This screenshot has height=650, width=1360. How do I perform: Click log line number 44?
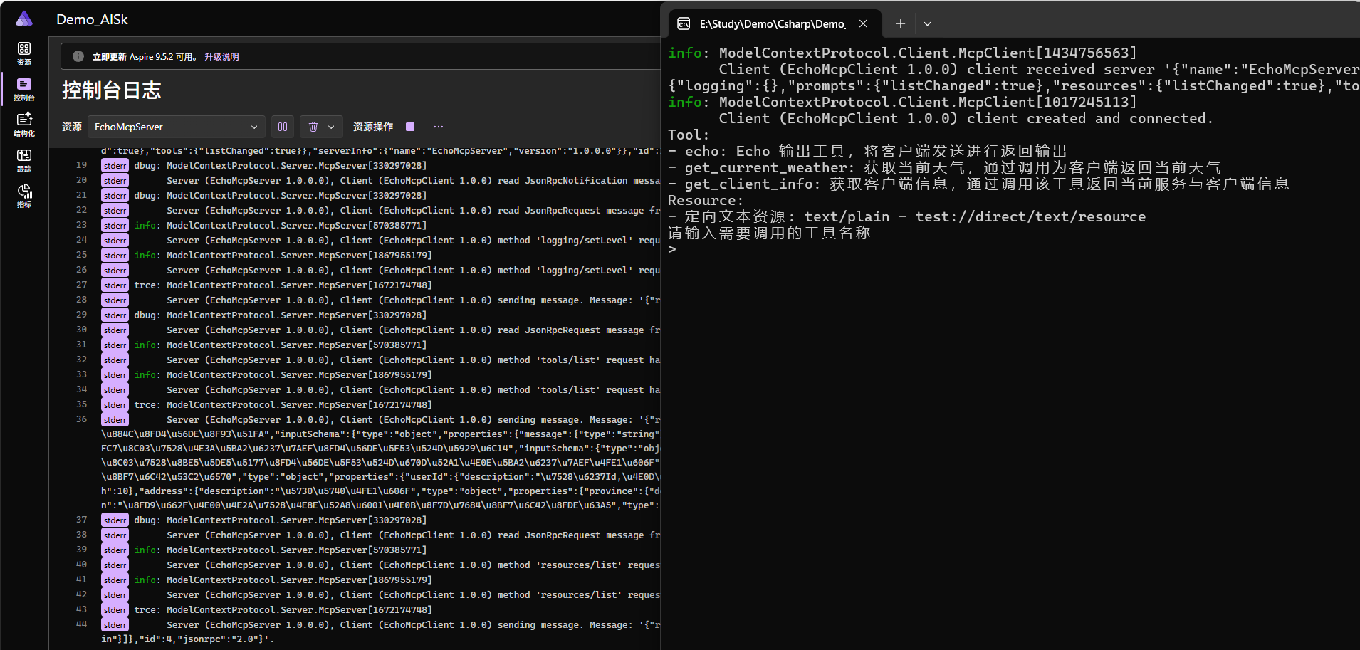pos(82,624)
